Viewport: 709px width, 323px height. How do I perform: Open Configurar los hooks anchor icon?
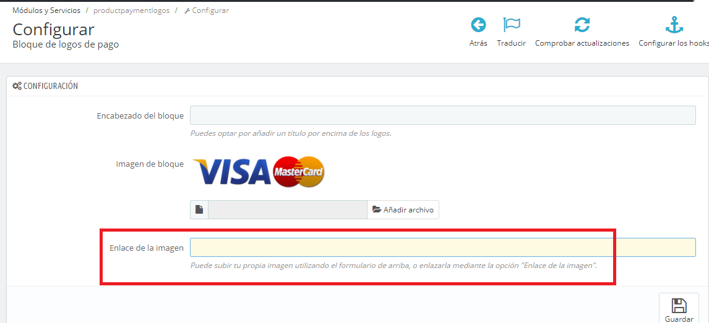[674, 25]
